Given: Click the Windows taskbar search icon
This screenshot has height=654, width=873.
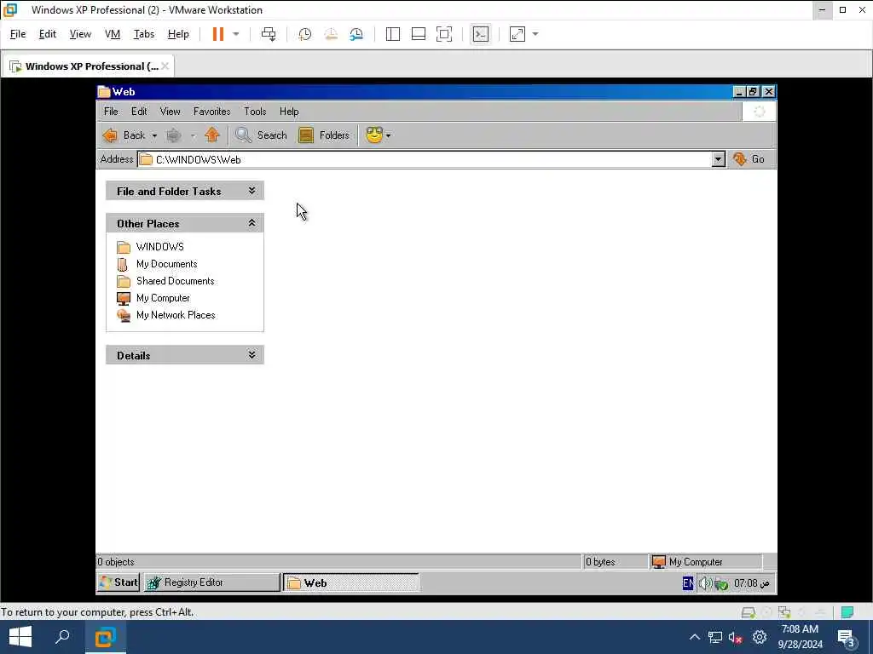Looking at the screenshot, I should [62, 637].
